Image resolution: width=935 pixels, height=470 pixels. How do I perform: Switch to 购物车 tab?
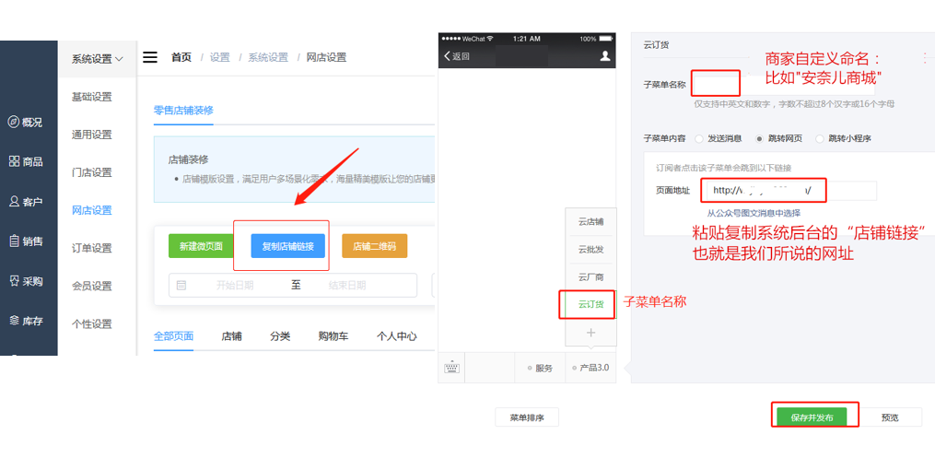tap(333, 335)
